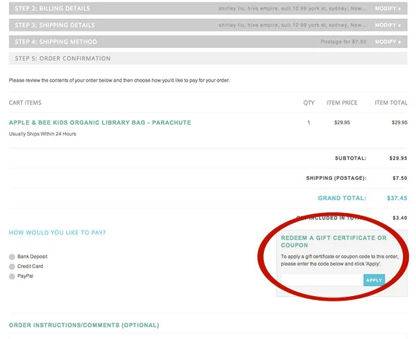Select the Step 5 Order Confirmation header

pyautogui.click(x=63, y=58)
